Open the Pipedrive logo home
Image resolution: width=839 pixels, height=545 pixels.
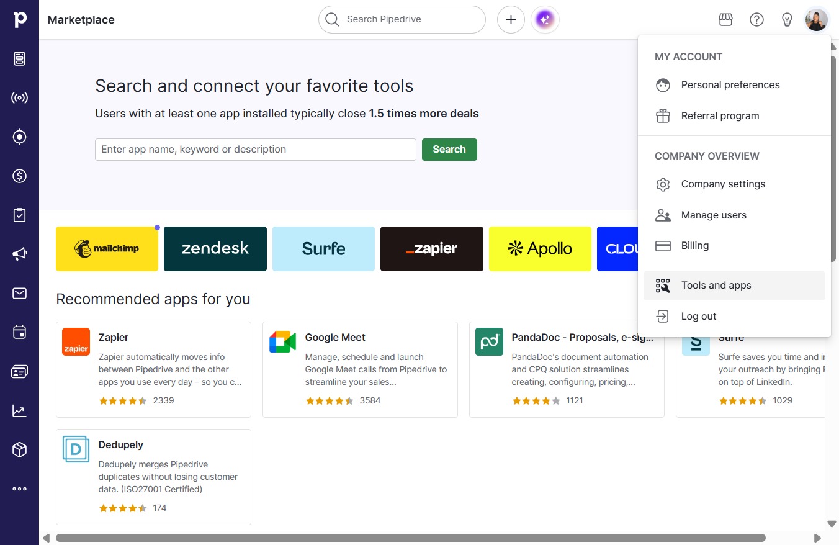coord(19,19)
